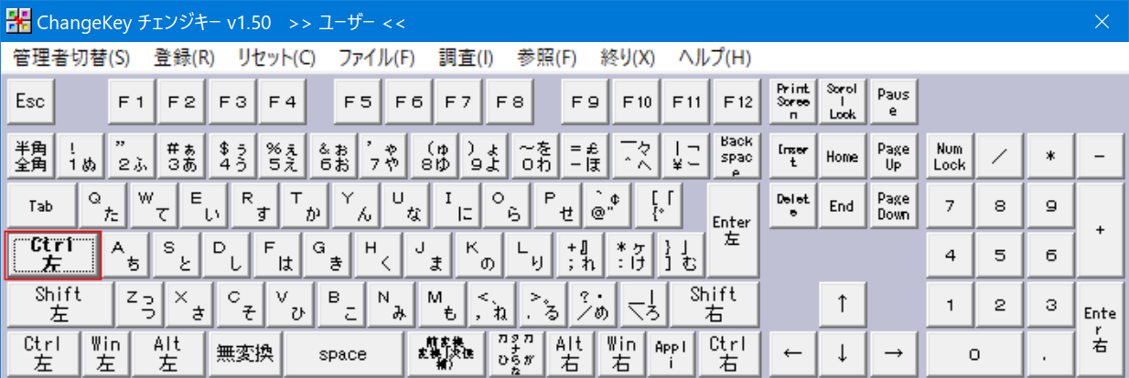Screen dimensions: 1129x378
Task: Click the numpad period key
Action: point(1051,353)
